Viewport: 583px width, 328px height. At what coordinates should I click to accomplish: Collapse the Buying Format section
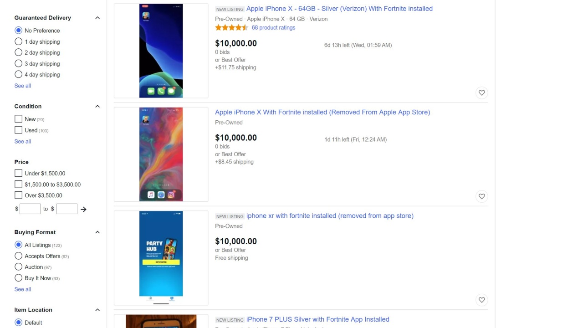pyautogui.click(x=97, y=232)
